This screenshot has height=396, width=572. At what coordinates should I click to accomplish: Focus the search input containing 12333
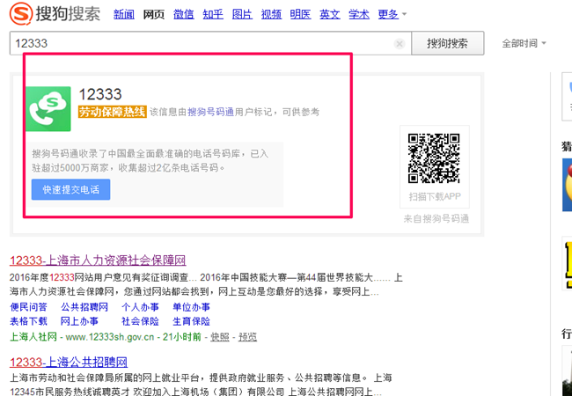pos(210,43)
